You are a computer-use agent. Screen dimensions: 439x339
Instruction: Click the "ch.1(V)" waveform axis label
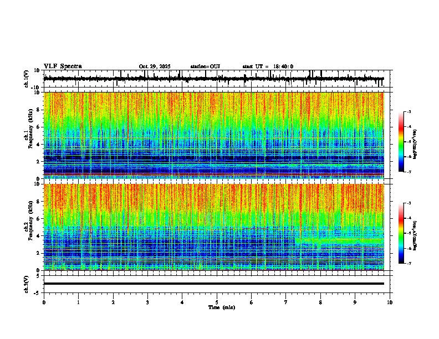point(27,79)
